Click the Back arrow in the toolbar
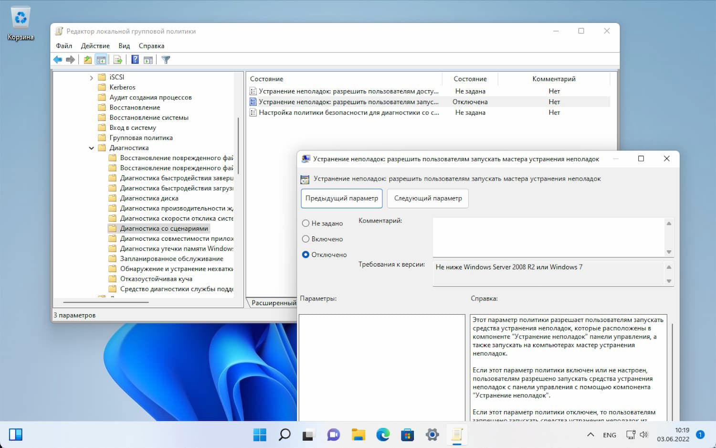This screenshot has width=716, height=448. click(x=58, y=60)
